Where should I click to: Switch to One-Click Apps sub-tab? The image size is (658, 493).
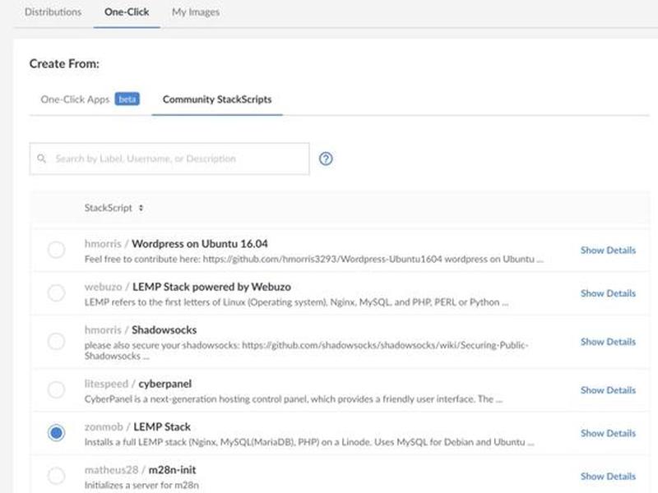(x=75, y=99)
